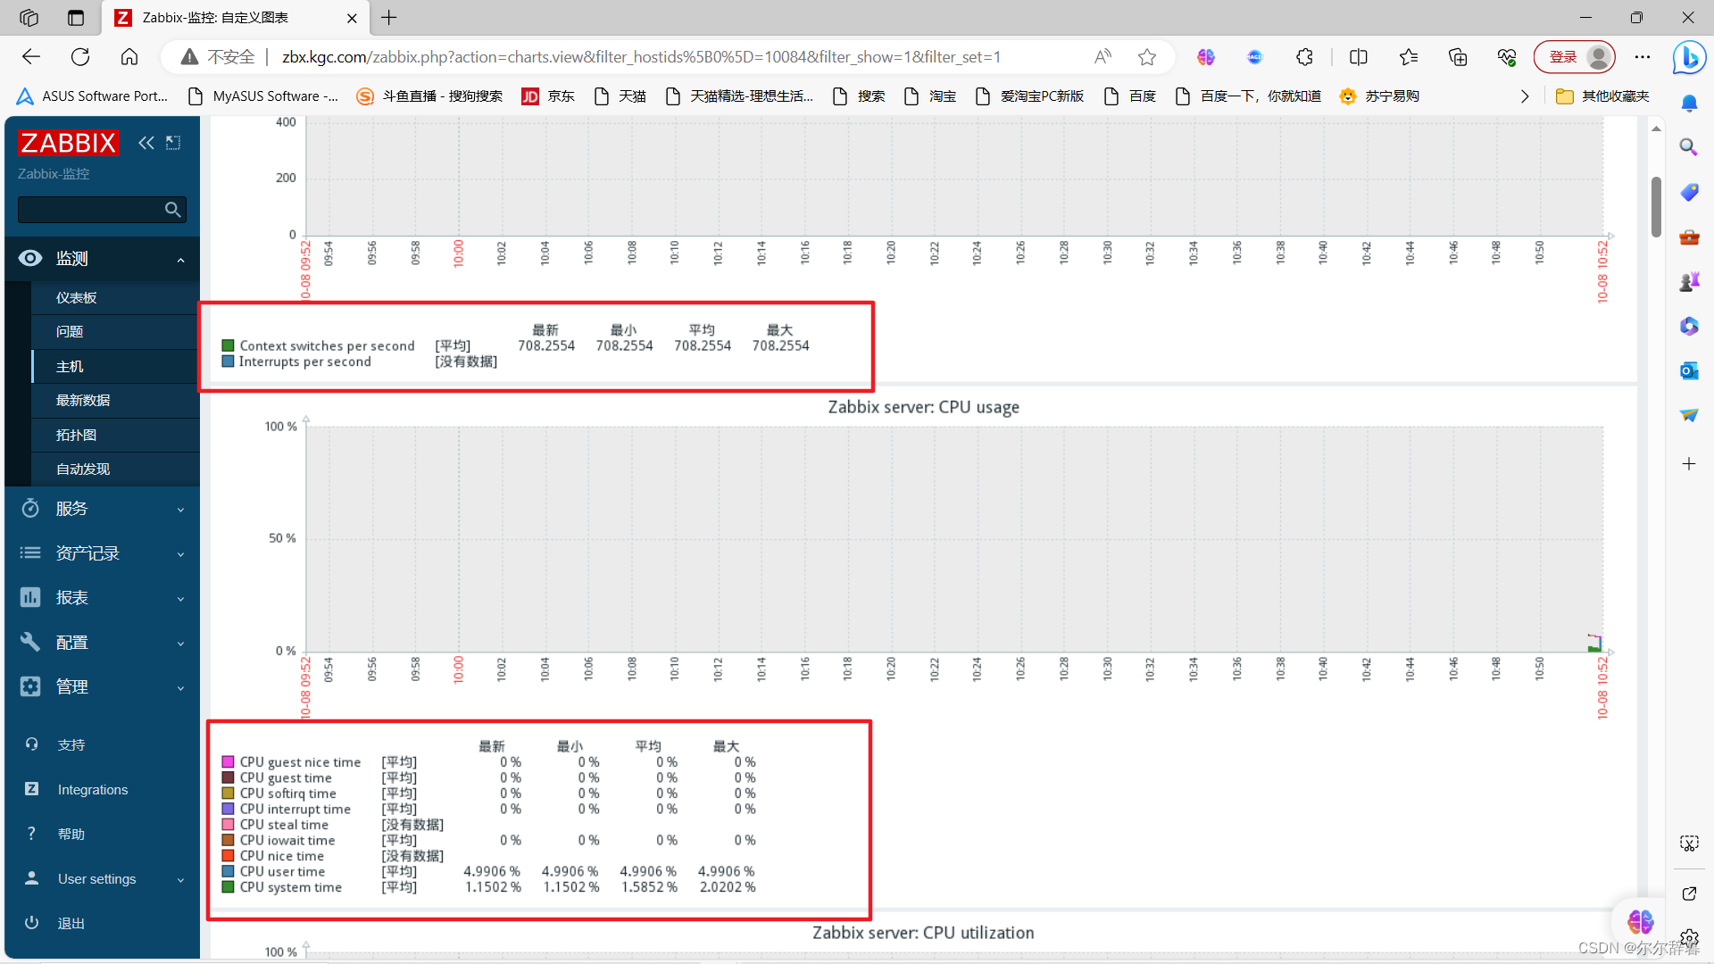Click the Zabbix server: CPU usage title
The image size is (1714, 964).
tap(924, 407)
